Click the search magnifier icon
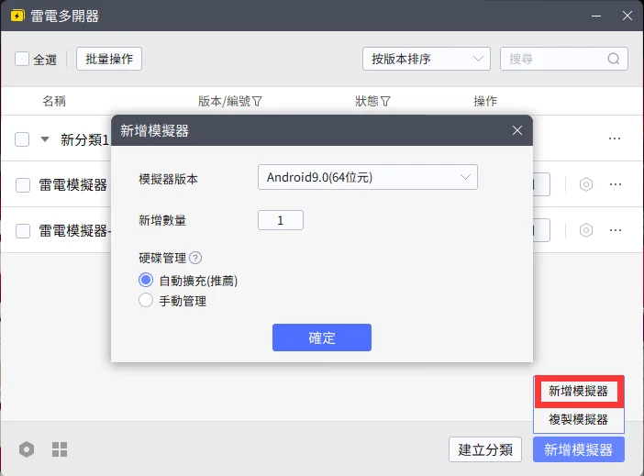 tap(613, 59)
